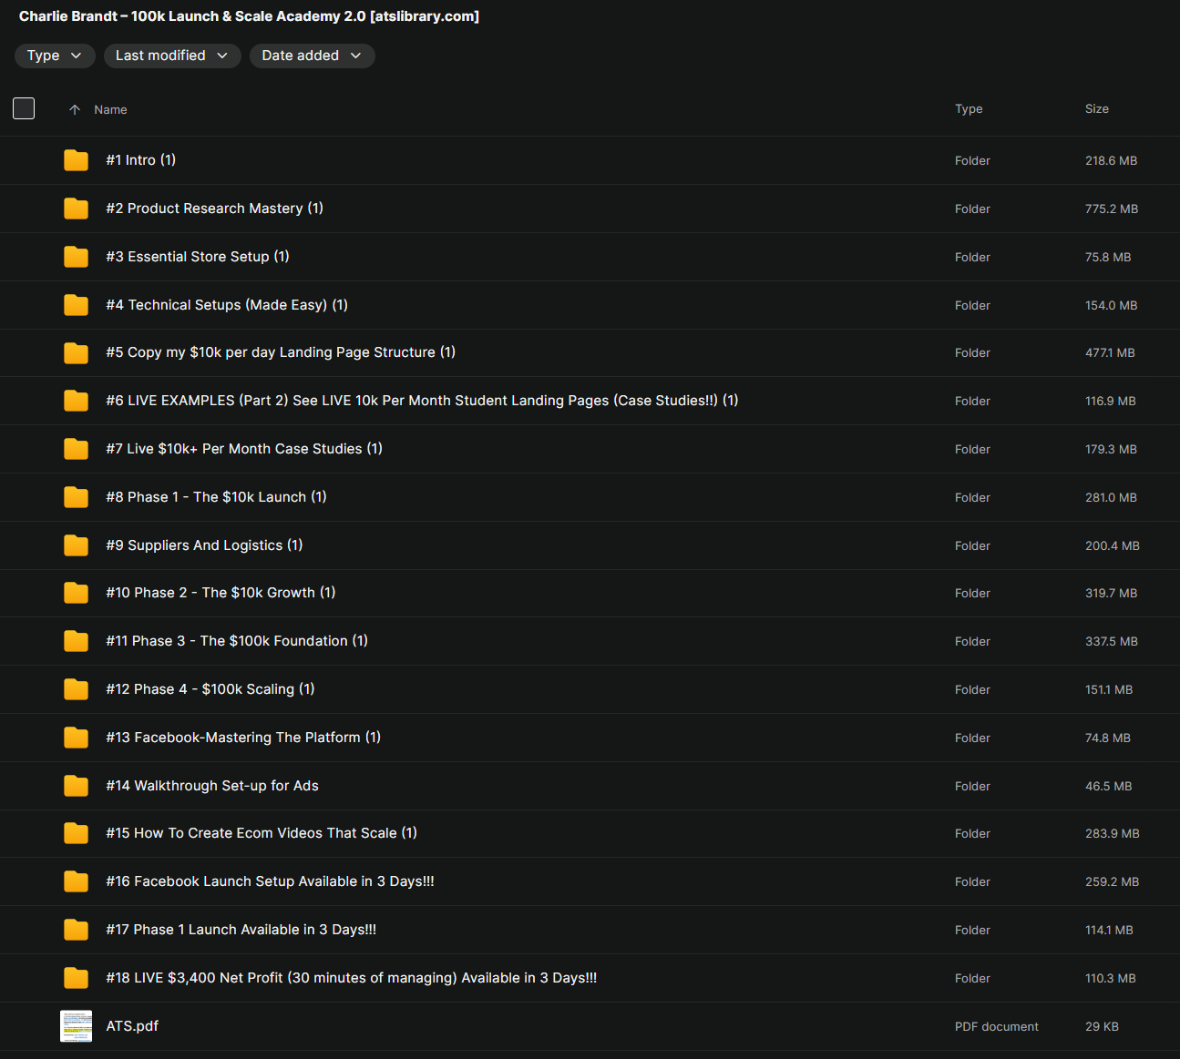Click folder icon for #13 Facebook-Mastering The Platform
The image size is (1180, 1059).
click(77, 738)
